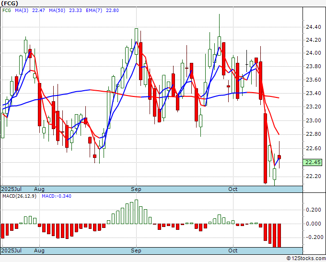Click the 24.00 price axis label

coord(314,53)
